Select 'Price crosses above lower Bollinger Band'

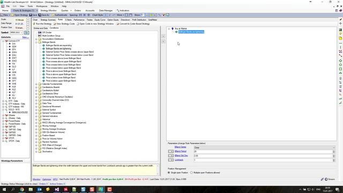(63, 58)
